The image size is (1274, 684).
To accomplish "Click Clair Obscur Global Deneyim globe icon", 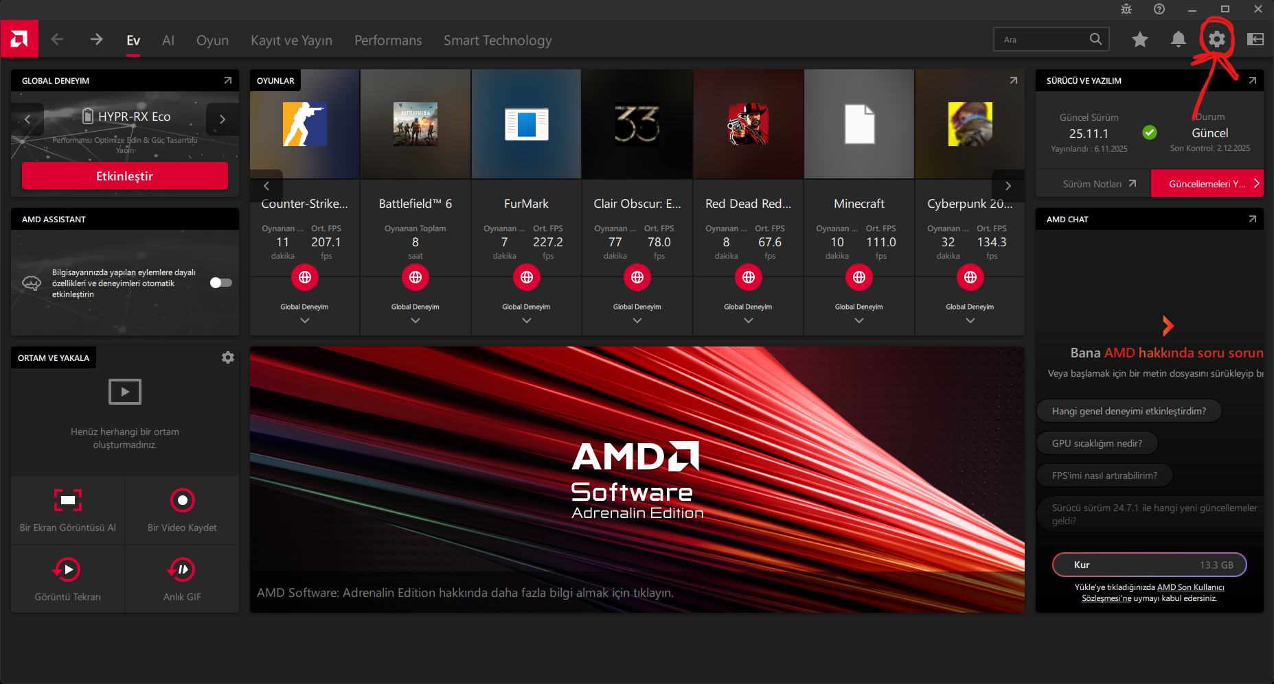I will click(637, 277).
